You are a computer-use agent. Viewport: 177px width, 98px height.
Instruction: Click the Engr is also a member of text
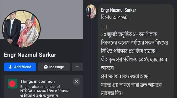click(x=40, y=87)
